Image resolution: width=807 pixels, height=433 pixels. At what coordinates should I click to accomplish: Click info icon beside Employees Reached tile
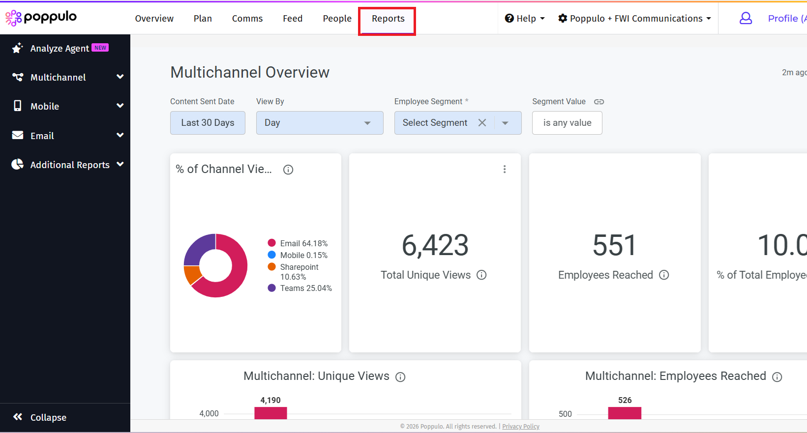(x=664, y=275)
